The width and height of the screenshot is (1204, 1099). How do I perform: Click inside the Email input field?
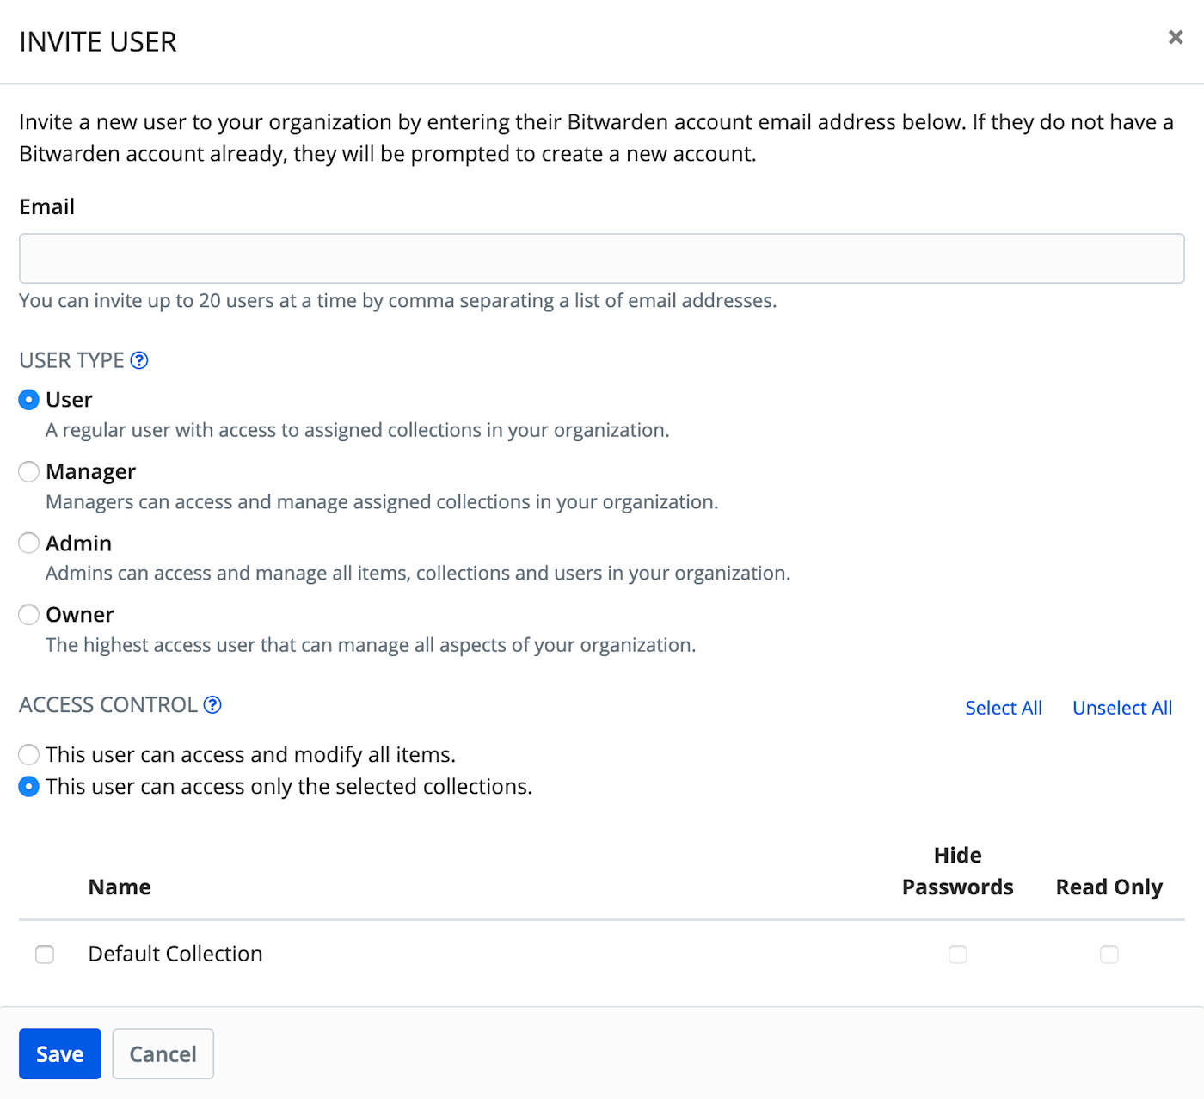602,258
